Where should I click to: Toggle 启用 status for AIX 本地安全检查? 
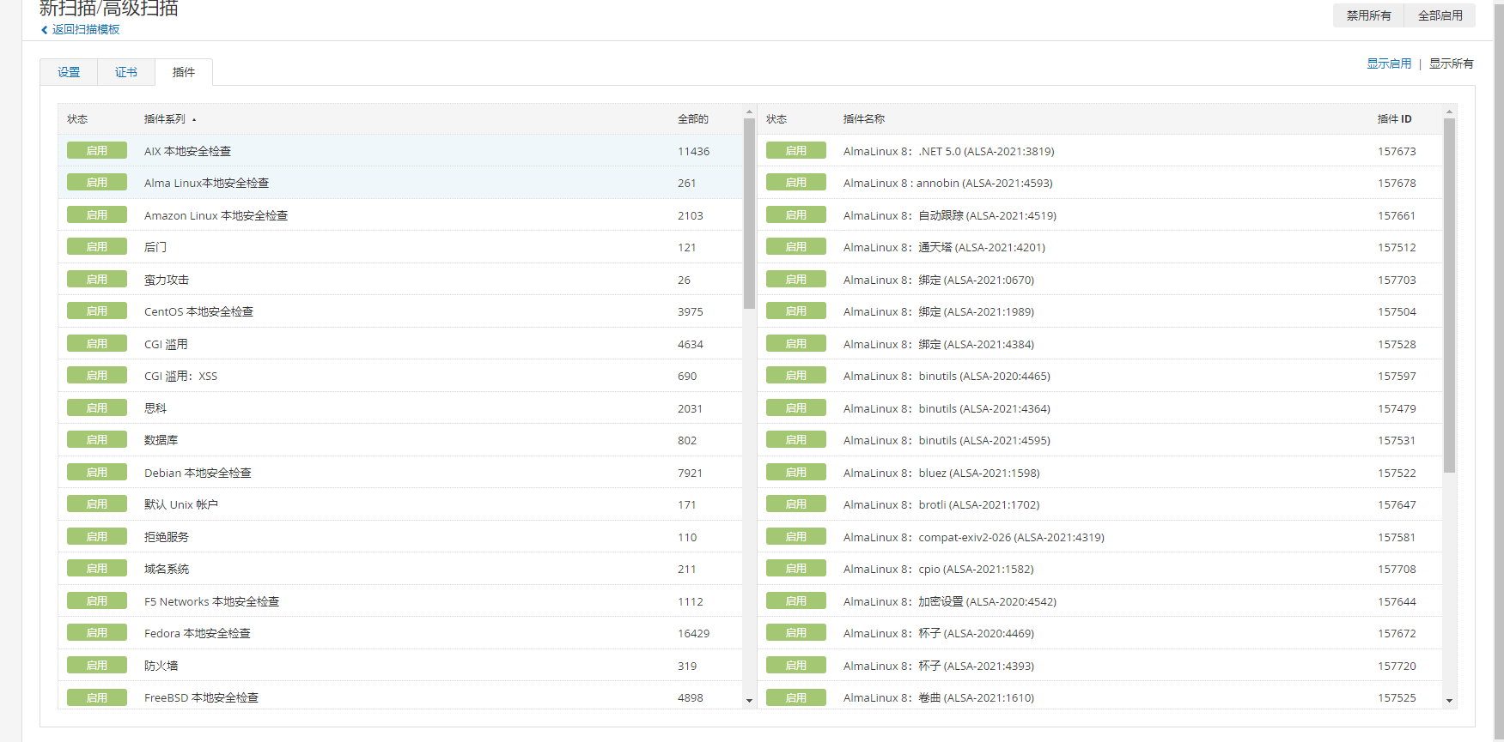pyautogui.click(x=97, y=150)
